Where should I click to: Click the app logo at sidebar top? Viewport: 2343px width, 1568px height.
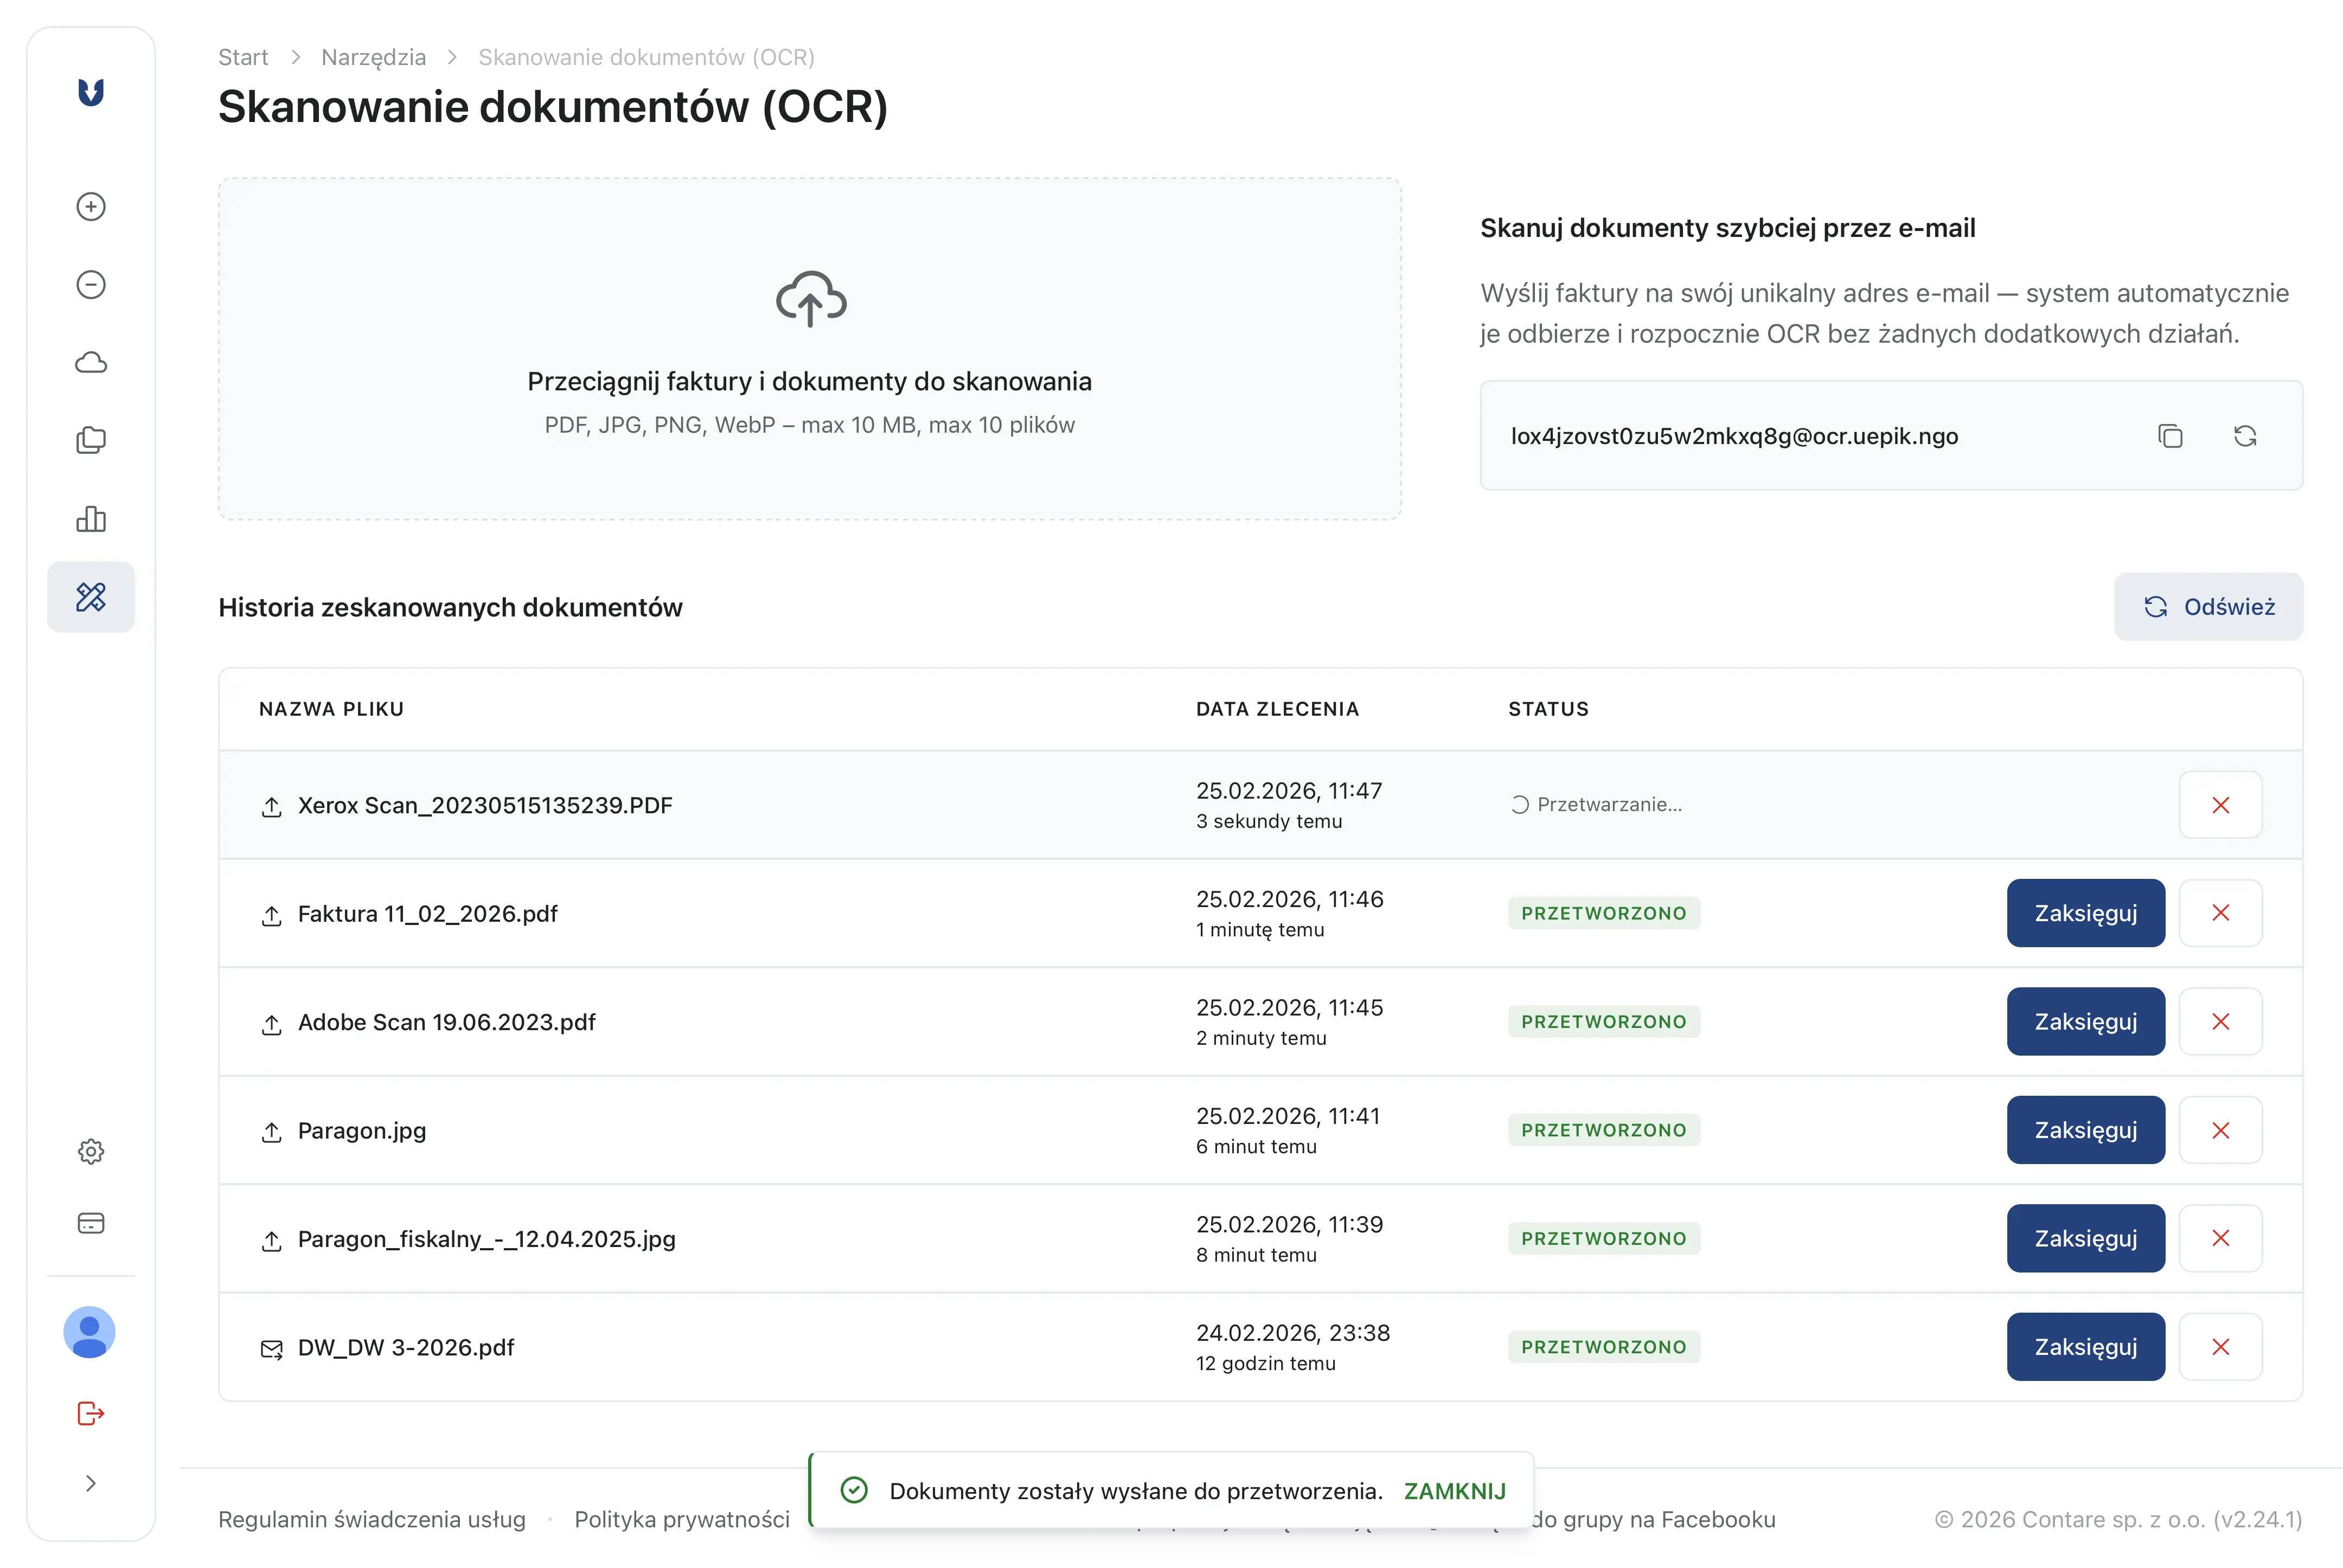click(x=90, y=92)
